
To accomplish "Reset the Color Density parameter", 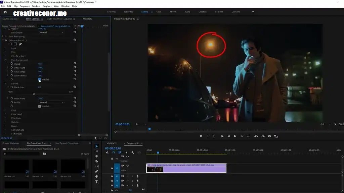I will point(75,75).
